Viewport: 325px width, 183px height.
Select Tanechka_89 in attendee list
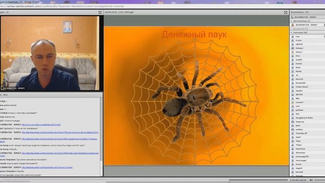(301, 133)
